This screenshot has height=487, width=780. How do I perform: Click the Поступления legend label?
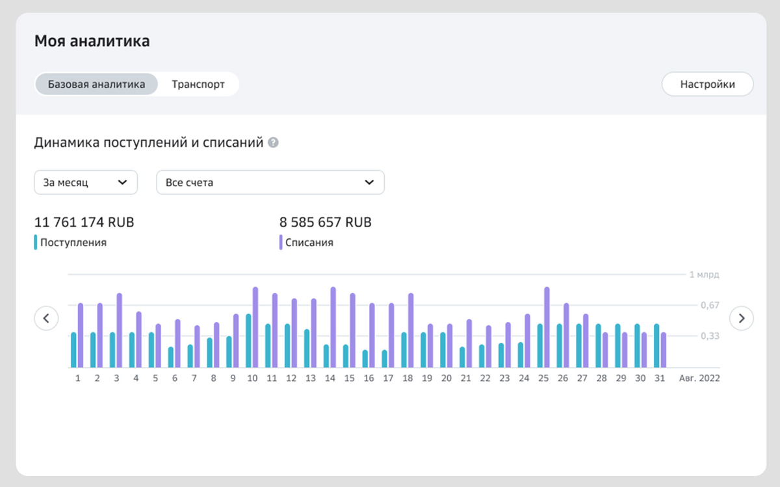[73, 242]
